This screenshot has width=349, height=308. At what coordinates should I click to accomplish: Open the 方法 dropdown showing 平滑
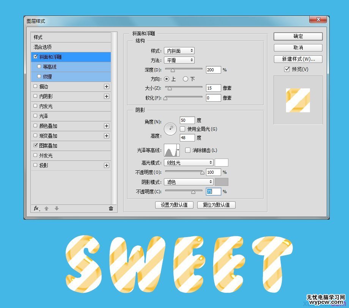179,60
